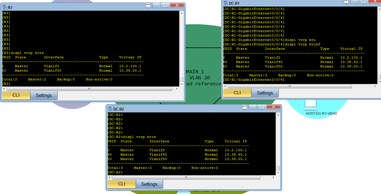The width and height of the screenshot is (381, 194).
Task: Click the R3 window title text
Action: tap(10, 8)
